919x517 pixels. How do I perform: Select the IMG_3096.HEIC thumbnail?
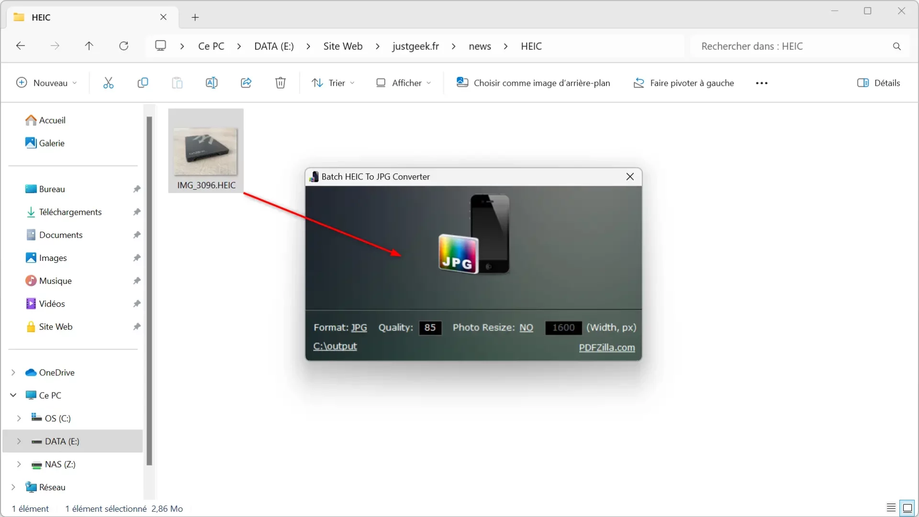pyautogui.click(x=206, y=151)
